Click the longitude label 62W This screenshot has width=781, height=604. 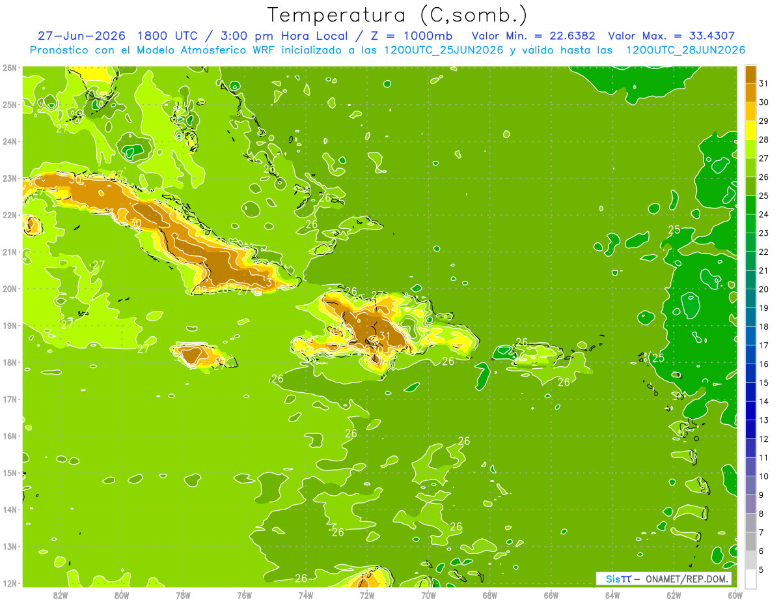tap(674, 595)
